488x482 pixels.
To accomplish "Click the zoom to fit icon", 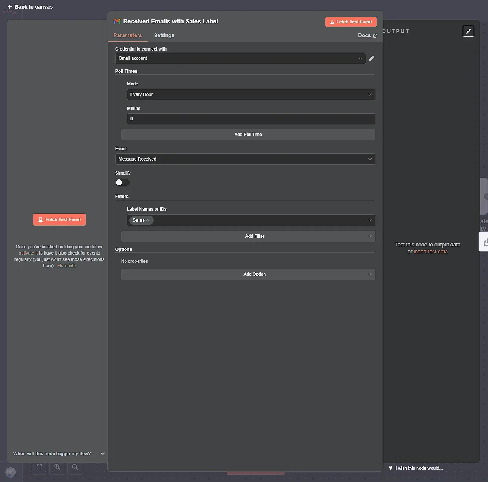I will tap(39, 467).
